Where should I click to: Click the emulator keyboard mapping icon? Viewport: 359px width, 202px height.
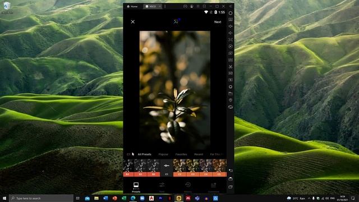click(231, 20)
